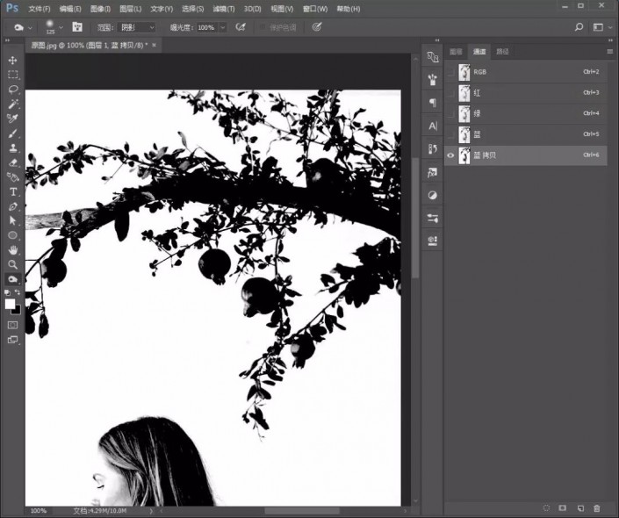Expand the 曝光度 exposure value dropdown
Image resolution: width=619 pixels, height=518 pixels.
(220, 27)
